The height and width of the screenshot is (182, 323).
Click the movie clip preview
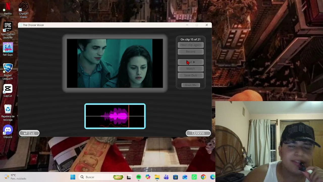pyautogui.click(x=115, y=63)
